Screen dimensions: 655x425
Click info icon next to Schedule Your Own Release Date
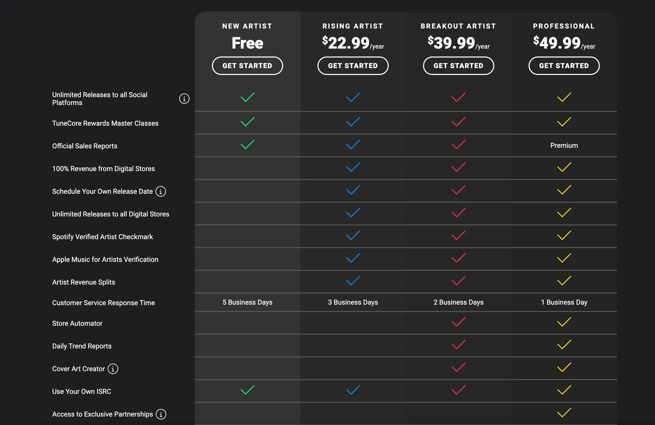161,192
